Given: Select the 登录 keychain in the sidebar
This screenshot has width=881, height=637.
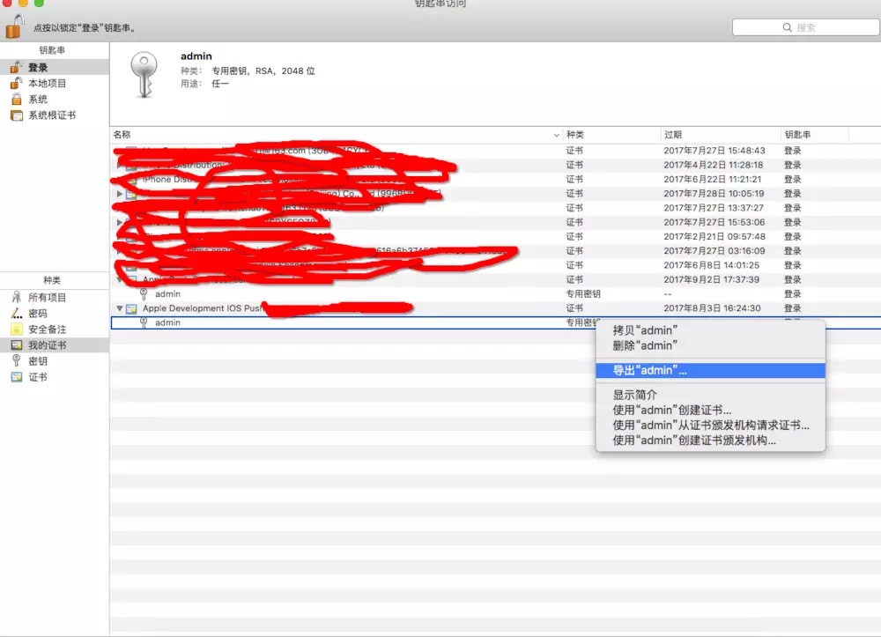Looking at the screenshot, I should (55, 68).
